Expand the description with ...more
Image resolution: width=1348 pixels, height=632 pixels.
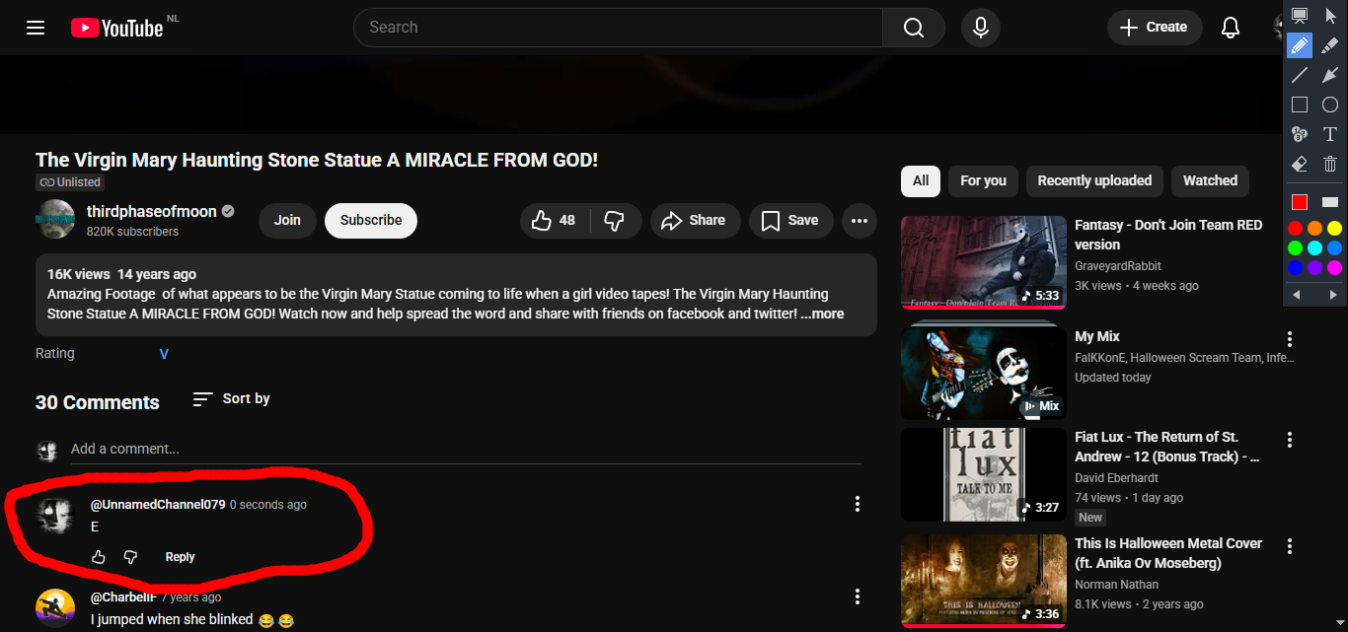click(822, 314)
